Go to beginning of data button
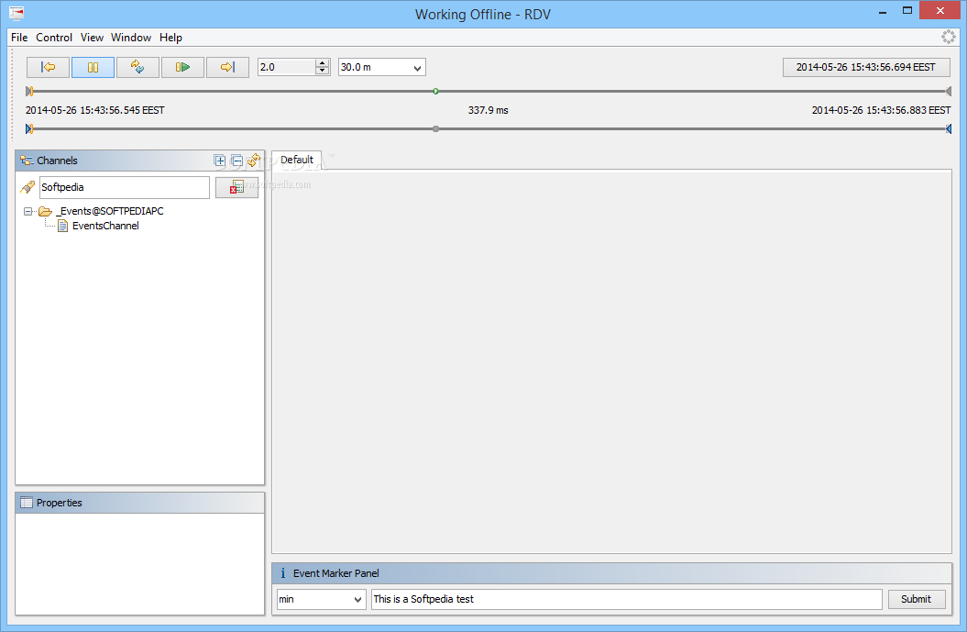This screenshot has height=632, width=967. [x=48, y=67]
